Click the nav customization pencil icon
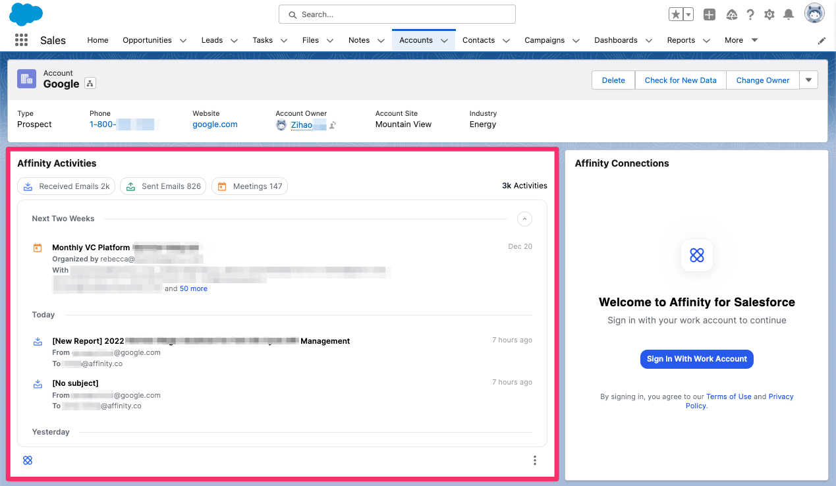Image resolution: width=836 pixels, height=486 pixels. [822, 40]
